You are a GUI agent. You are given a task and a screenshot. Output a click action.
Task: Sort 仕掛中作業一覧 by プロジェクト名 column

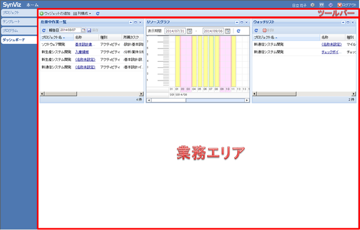click(x=57, y=37)
